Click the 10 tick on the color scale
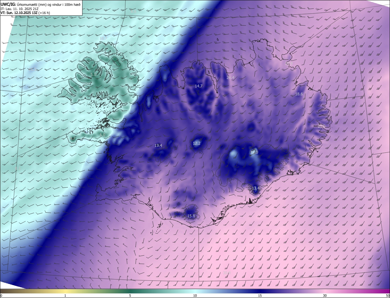Screen dimensions: 390x298 [x=195, y=296]
